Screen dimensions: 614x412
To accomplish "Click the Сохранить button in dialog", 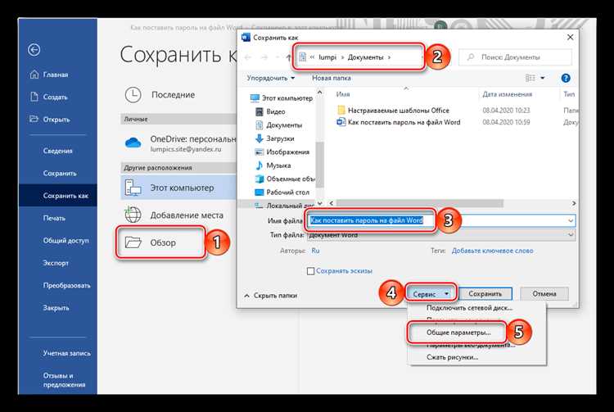I will 485,294.
